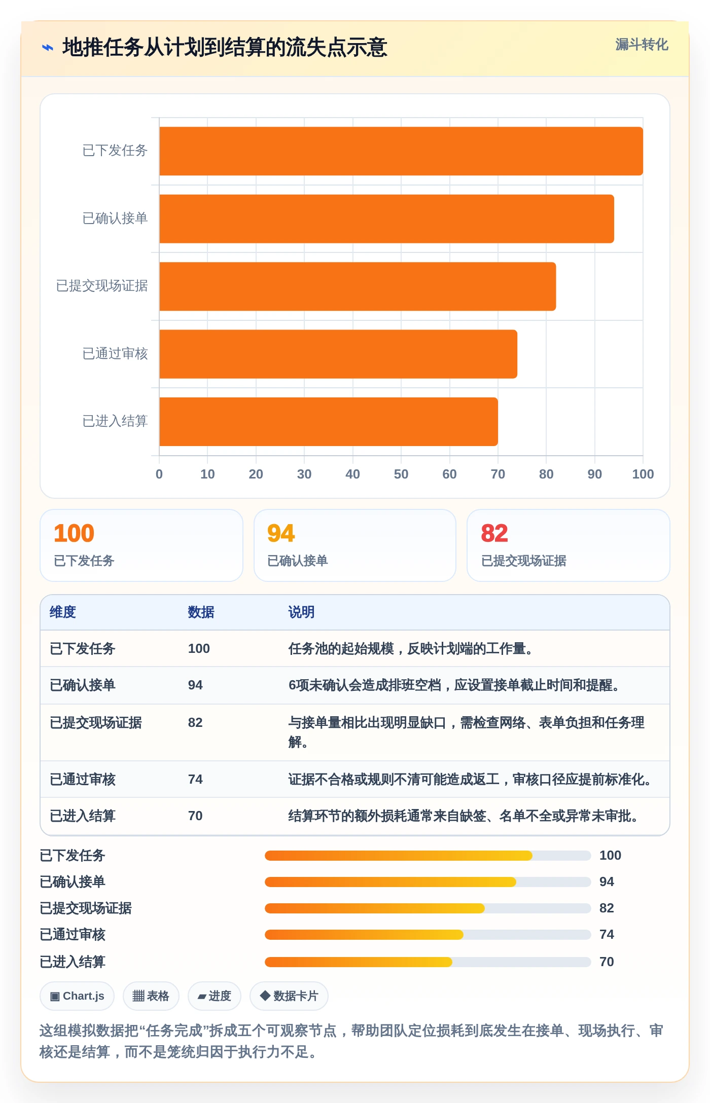Screen dimensions: 710x1103
Task: Click the 已提交现场证据 progress bar
Action: pos(428,908)
